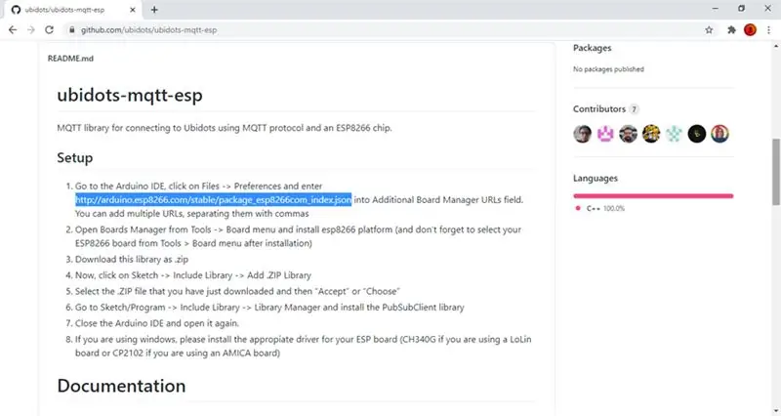Close the ubidots-mqtt-esp tab
This screenshot has width=781, height=416.
[x=133, y=10]
